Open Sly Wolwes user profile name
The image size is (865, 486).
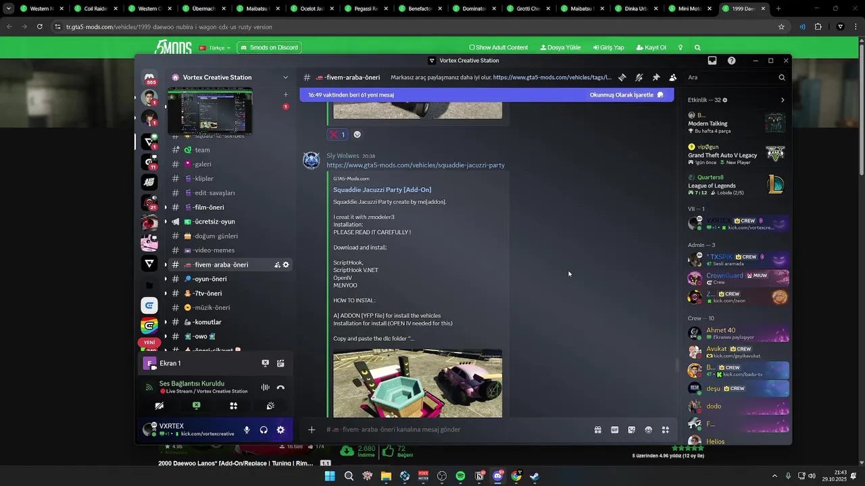tap(343, 156)
